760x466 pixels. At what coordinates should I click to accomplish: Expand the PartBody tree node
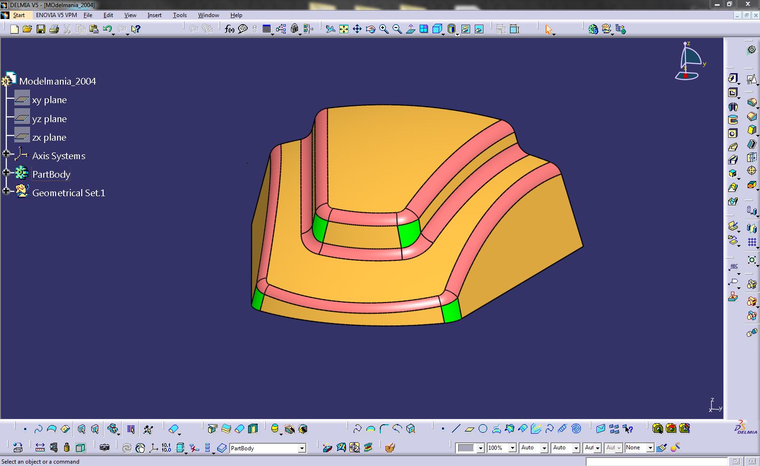6,172
